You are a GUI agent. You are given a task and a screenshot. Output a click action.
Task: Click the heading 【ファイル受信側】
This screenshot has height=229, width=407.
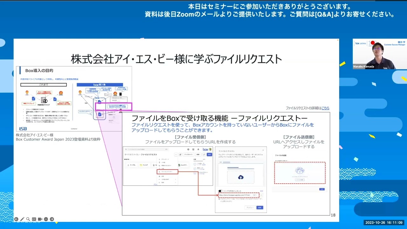[190, 137]
